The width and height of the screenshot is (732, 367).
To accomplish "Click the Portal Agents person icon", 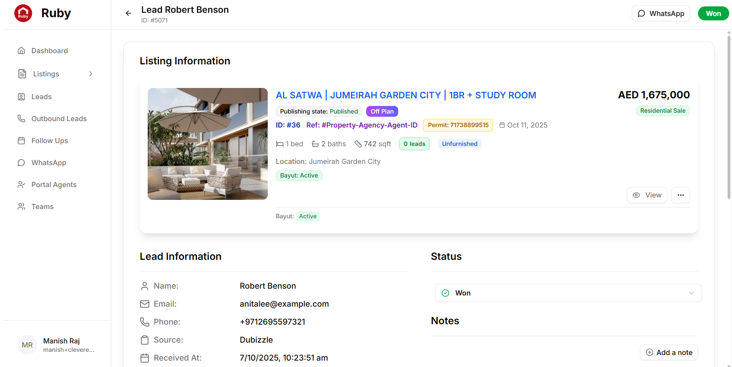I will (22, 185).
